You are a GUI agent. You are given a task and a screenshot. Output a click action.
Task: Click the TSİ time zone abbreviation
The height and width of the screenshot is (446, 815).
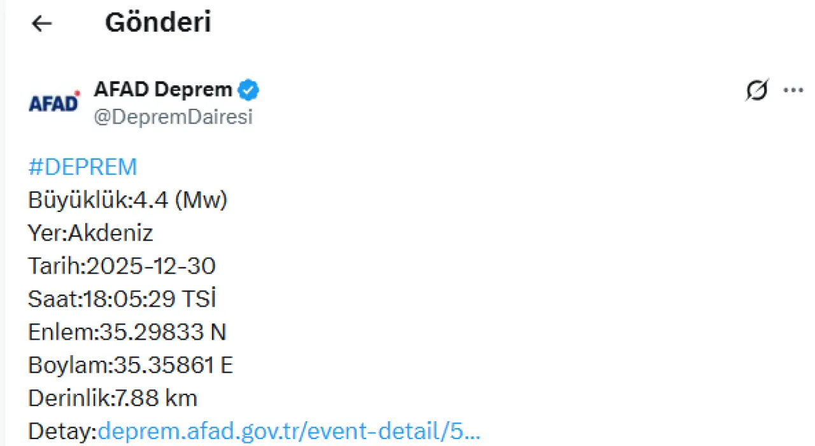[199, 300]
